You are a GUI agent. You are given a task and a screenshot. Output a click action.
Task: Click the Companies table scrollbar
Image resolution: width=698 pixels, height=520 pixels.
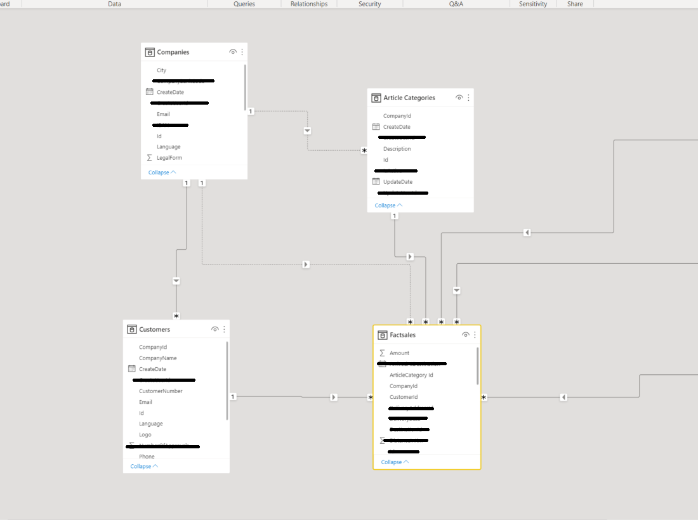coord(246,88)
